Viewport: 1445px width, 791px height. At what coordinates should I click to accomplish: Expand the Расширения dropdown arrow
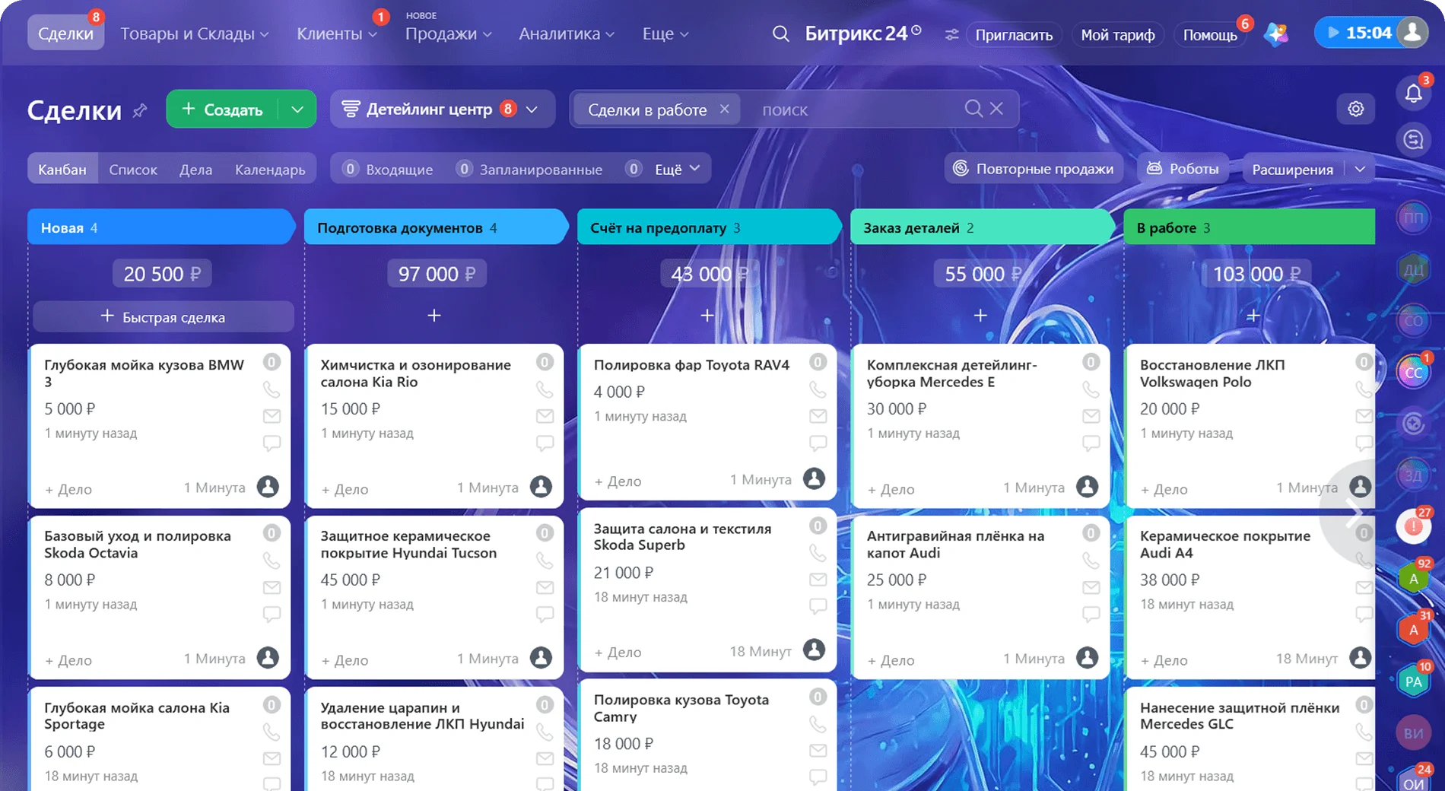pyautogui.click(x=1360, y=169)
